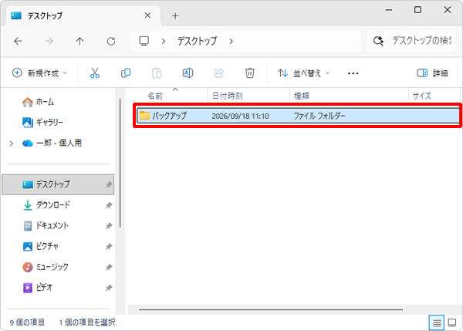This screenshot has width=463, height=331.
Task: Click pin icon next to ビデオ
Action: [x=109, y=288]
